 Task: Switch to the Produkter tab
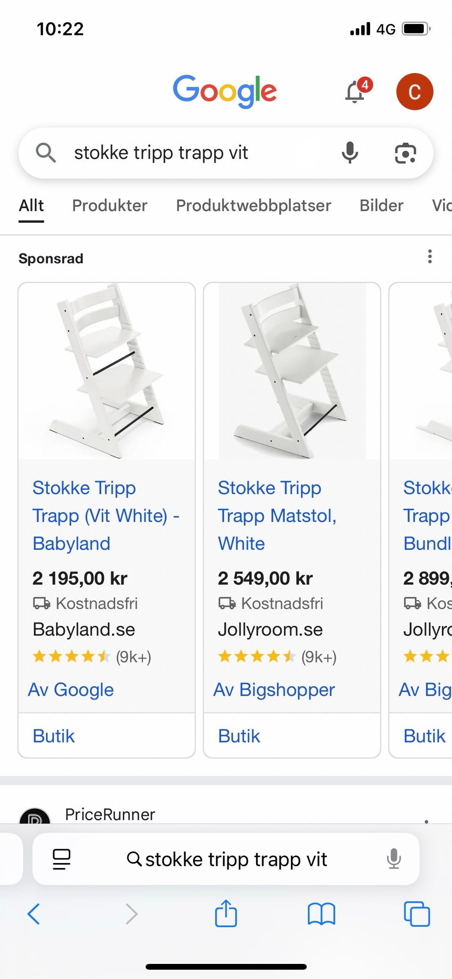(109, 206)
